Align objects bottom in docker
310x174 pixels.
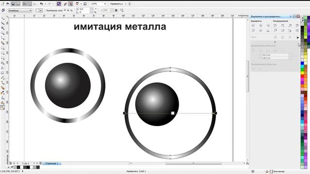coord(268,30)
